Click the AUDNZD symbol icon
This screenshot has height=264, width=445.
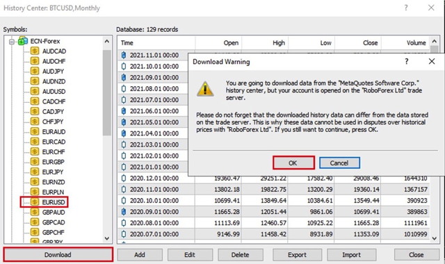35,81
